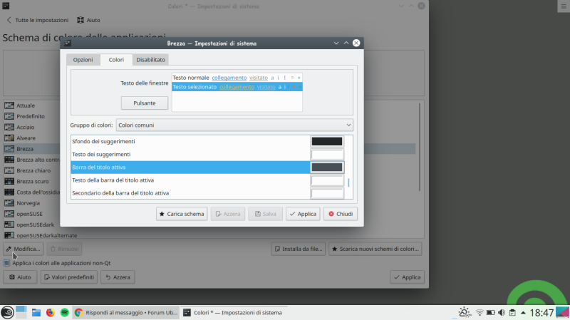Image resolution: width=570 pixels, height=320 pixels.
Task: Click Azzera in the Colori window
Action: 118,277
